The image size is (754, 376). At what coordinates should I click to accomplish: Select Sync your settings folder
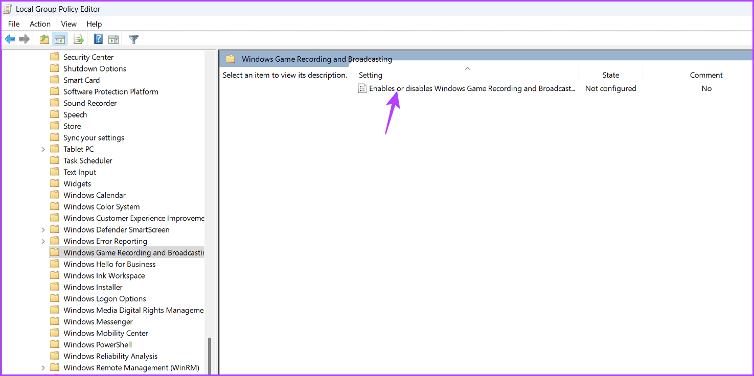pyautogui.click(x=94, y=137)
